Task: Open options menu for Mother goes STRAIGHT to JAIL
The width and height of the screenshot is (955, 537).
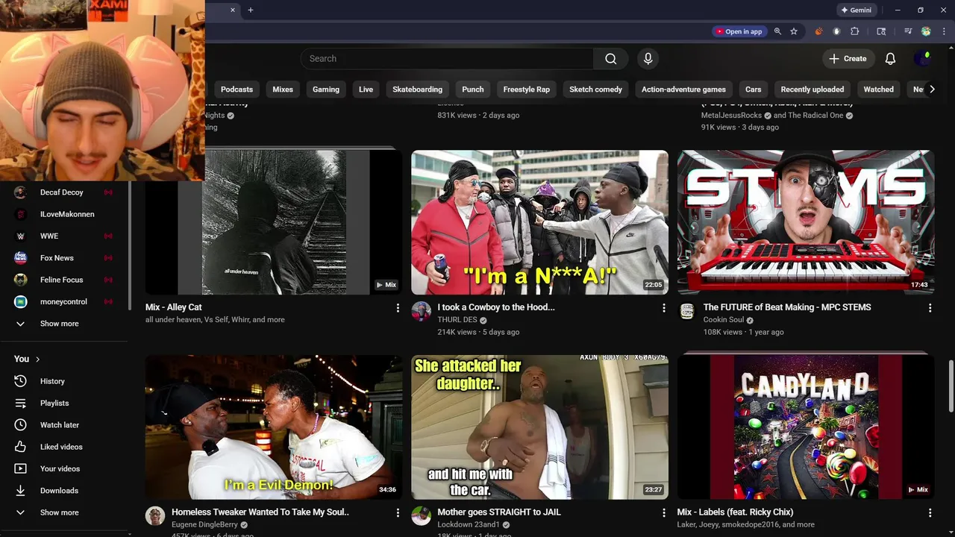Action: pos(664,513)
